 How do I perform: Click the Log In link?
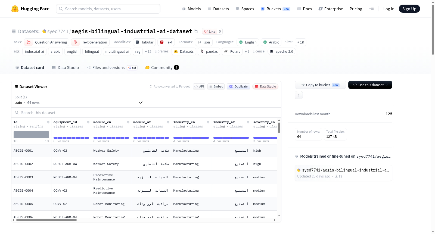[x=389, y=9]
